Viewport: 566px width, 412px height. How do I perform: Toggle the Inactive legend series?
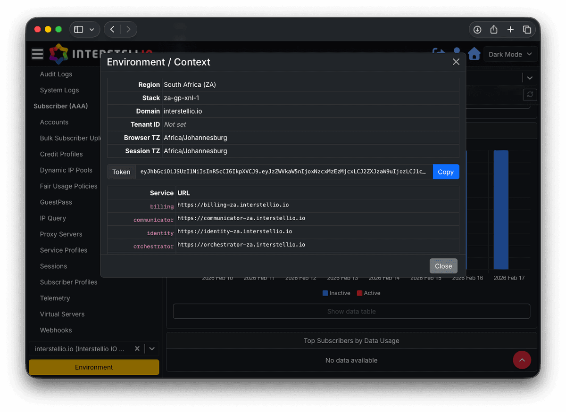point(336,293)
